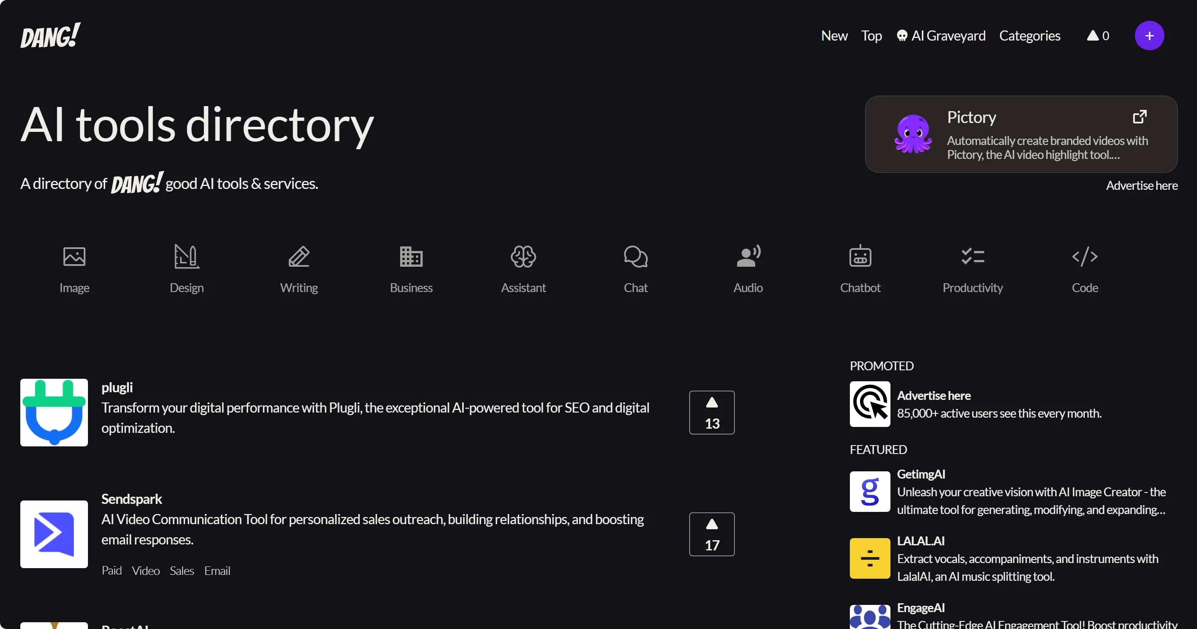
Task: Upvote plugli with 13 votes
Action: point(712,413)
